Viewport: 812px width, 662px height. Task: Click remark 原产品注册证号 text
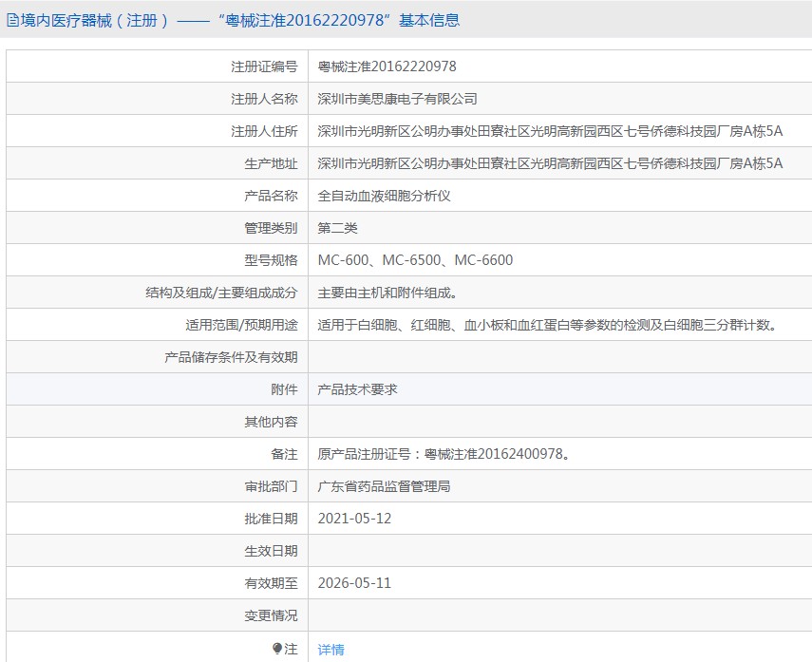[x=444, y=454]
